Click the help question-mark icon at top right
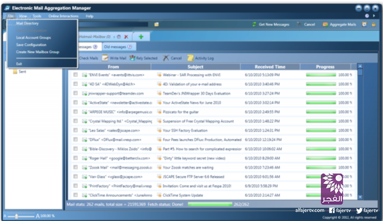This screenshot has height=221, width=383. click(x=367, y=16)
